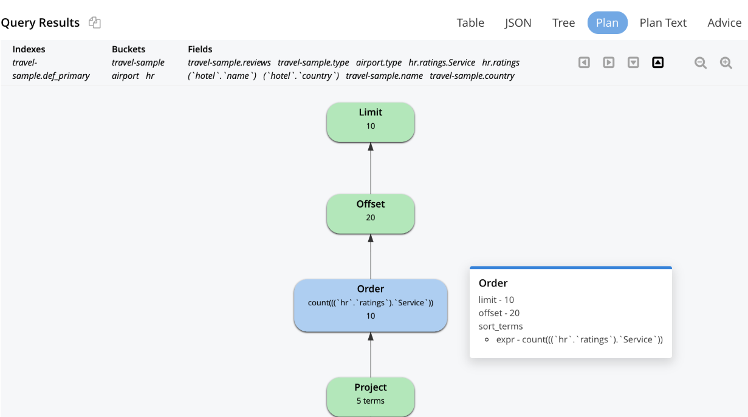Open the JSON results tab
Image resolution: width=748 pixels, height=417 pixels.
click(518, 23)
